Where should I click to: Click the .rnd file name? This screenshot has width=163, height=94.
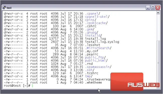pos(89,64)
